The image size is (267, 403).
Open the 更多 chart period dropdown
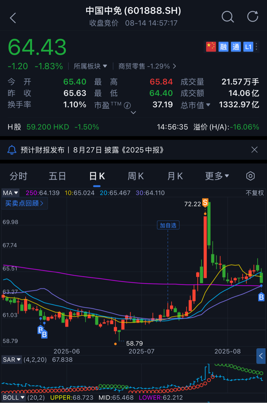[x=217, y=176]
